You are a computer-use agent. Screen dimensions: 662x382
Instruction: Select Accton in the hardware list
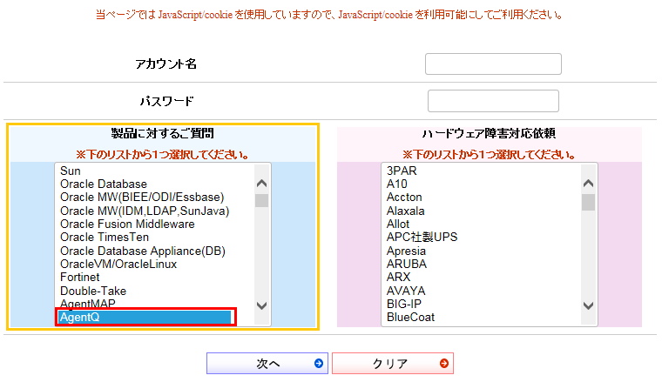click(x=404, y=198)
